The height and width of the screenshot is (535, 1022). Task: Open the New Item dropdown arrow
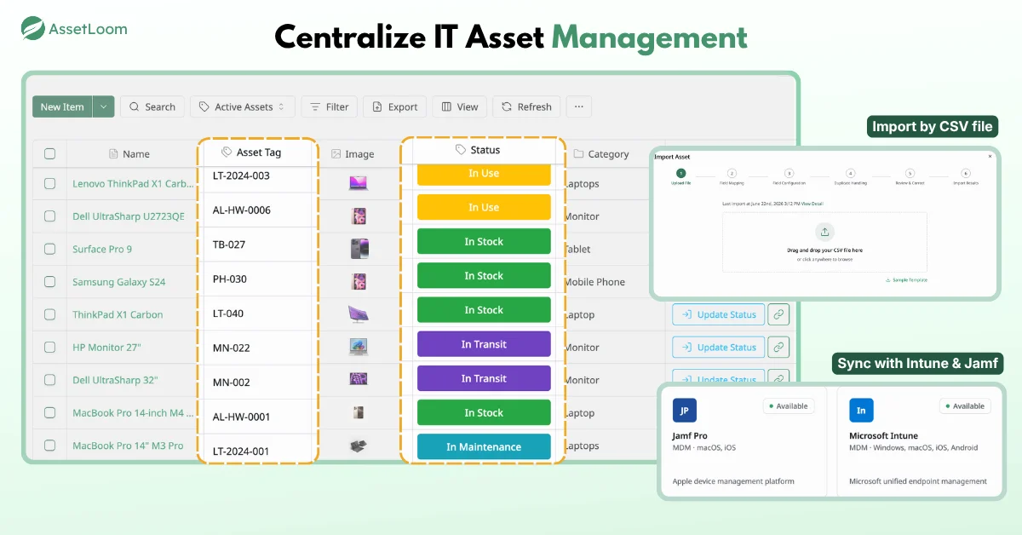click(x=103, y=106)
